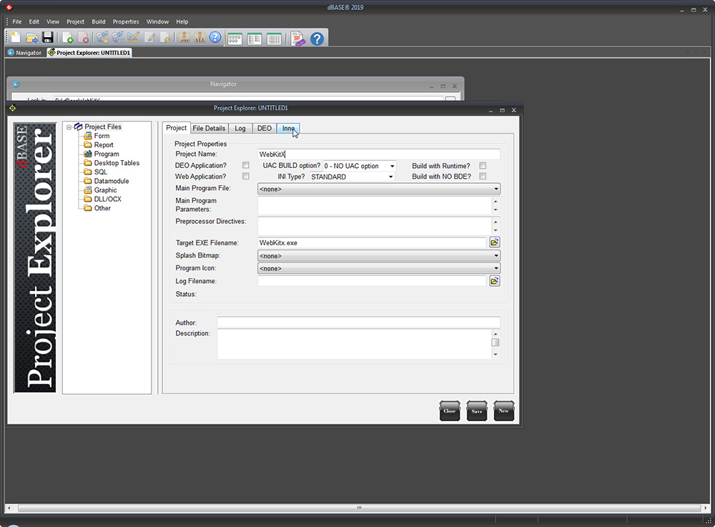Collapse the Project Files tree node
Screen dimensions: 715x527
(69, 127)
